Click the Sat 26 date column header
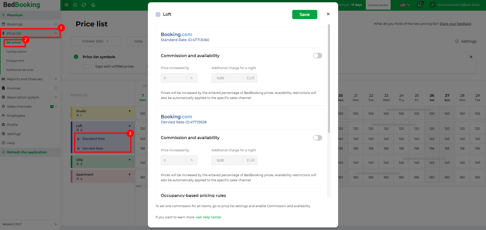The width and height of the screenshot is (486, 230). [432, 97]
